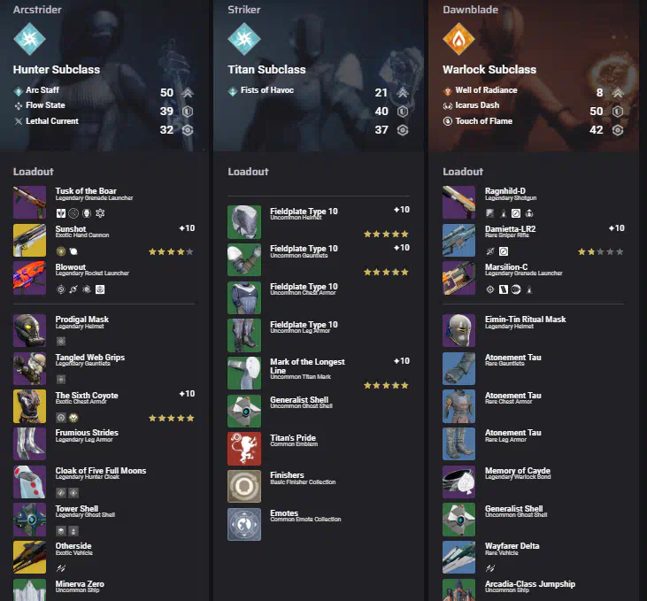The image size is (647, 601).
Task: Open the Tusk of the Boar link
Action: point(86,190)
